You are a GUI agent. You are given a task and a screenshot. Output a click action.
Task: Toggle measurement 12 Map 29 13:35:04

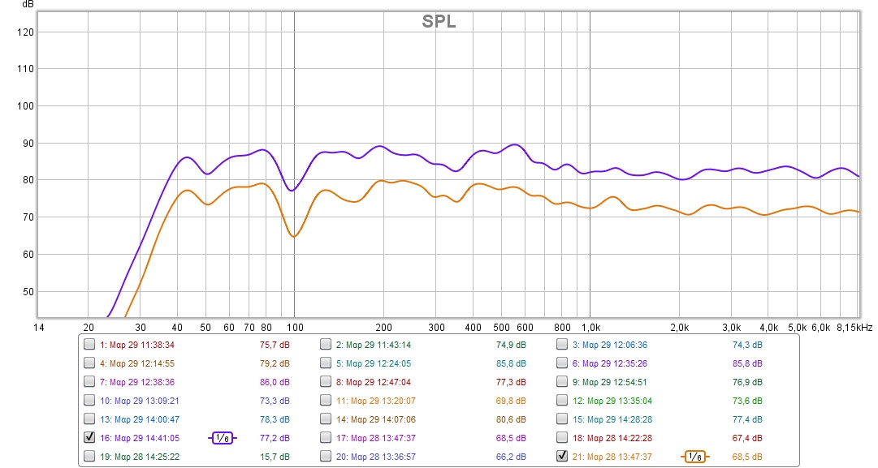[561, 400]
